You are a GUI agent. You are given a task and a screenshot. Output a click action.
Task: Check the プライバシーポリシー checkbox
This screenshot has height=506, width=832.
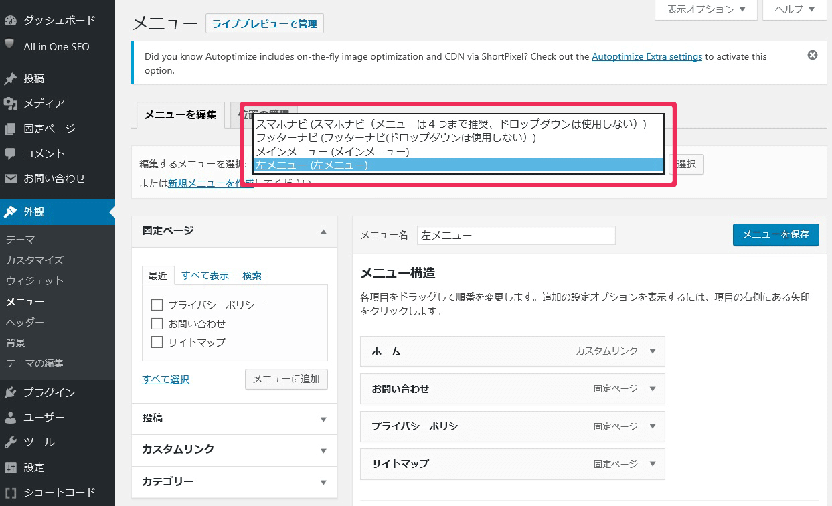click(x=157, y=305)
